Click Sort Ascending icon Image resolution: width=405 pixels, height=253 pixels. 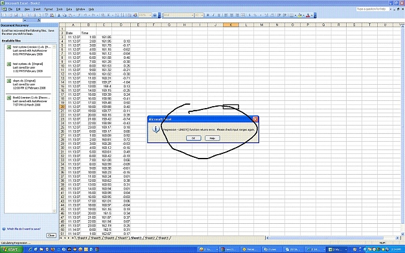coord(117,16)
